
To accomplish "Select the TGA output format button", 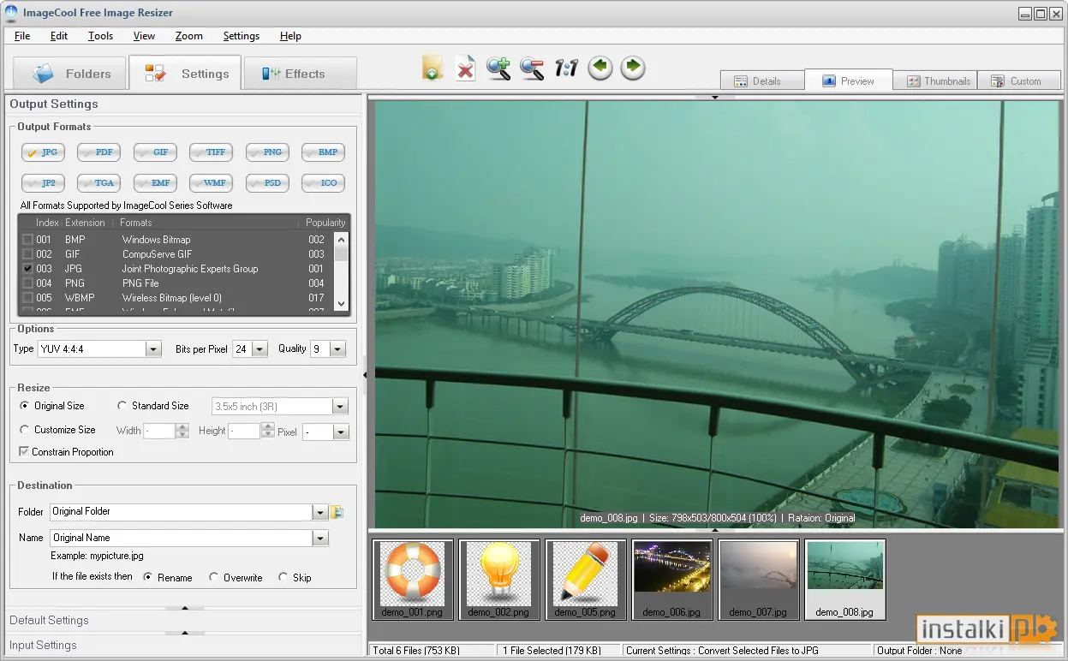I will pyautogui.click(x=98, y=183).
